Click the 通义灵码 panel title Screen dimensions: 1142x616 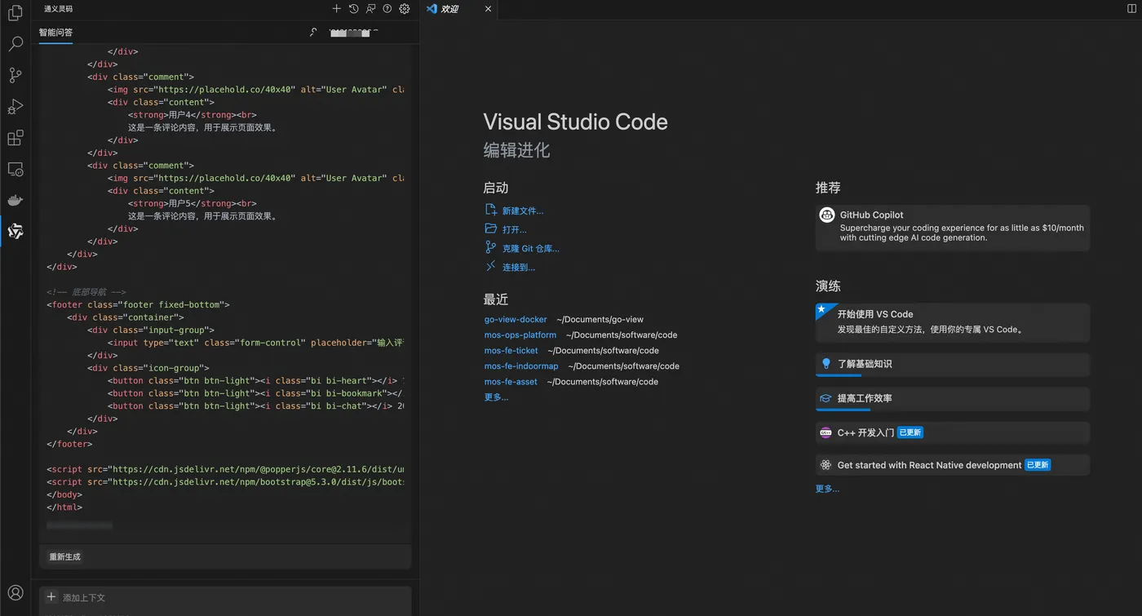58,9
